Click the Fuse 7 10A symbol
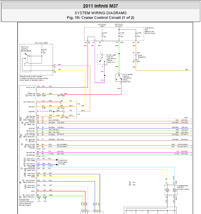201x214 pixels. (x=102, y=35)
